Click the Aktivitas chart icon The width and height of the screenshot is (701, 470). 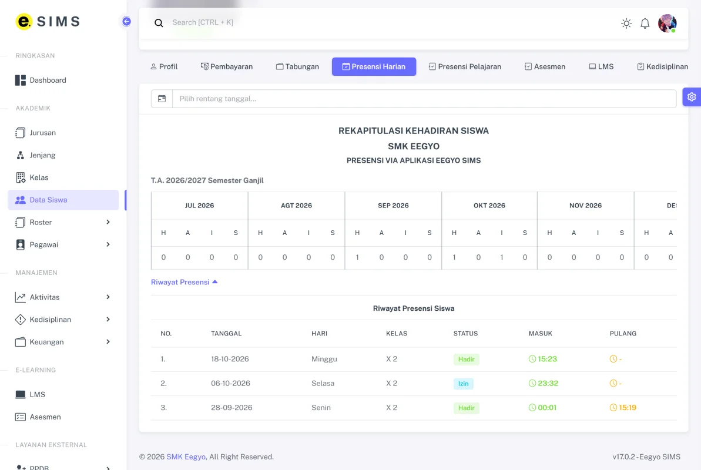[x=21, y=297]
